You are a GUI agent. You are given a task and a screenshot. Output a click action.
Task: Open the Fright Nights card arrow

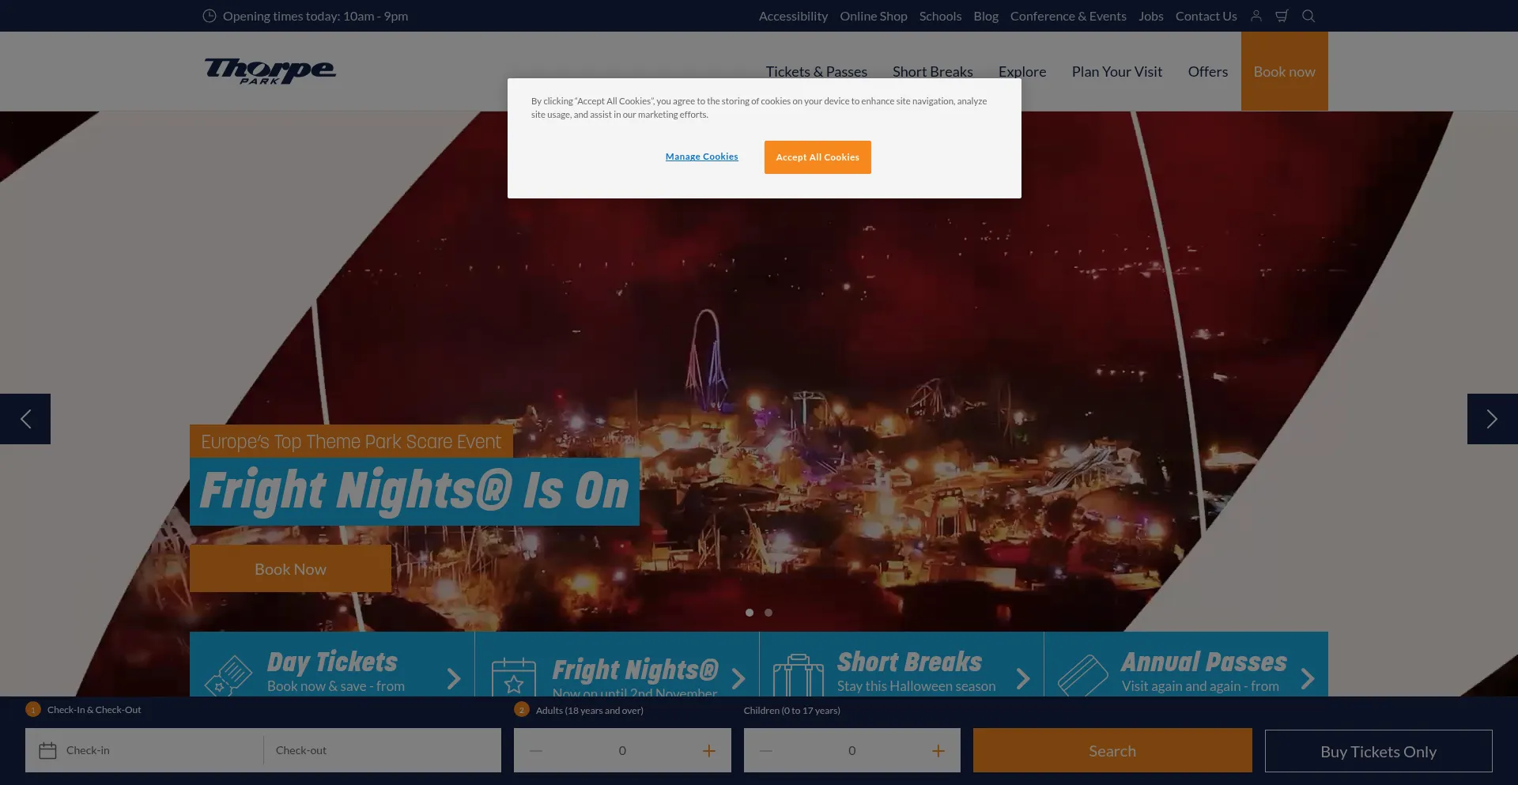point(738,678)
